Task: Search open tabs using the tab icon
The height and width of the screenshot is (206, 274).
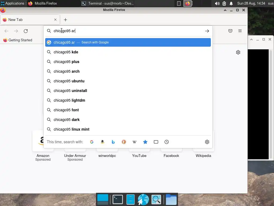Action: click(x=156, y=142)
